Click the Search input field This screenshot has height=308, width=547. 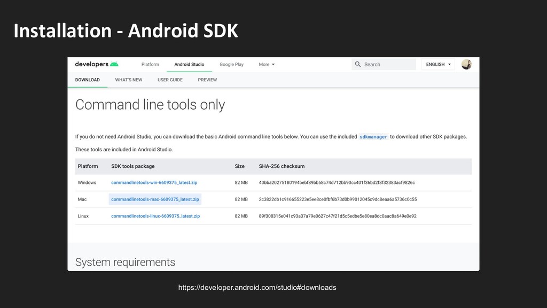(x=384, y=64)
